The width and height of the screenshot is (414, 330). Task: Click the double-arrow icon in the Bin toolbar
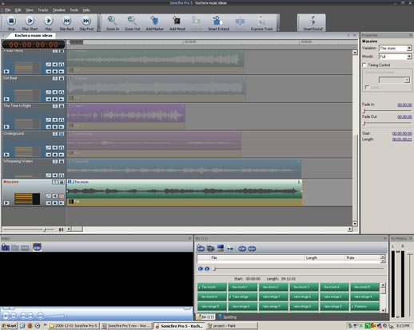[230, 249]
